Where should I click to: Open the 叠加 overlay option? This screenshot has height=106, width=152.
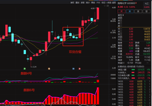[77, 3]
